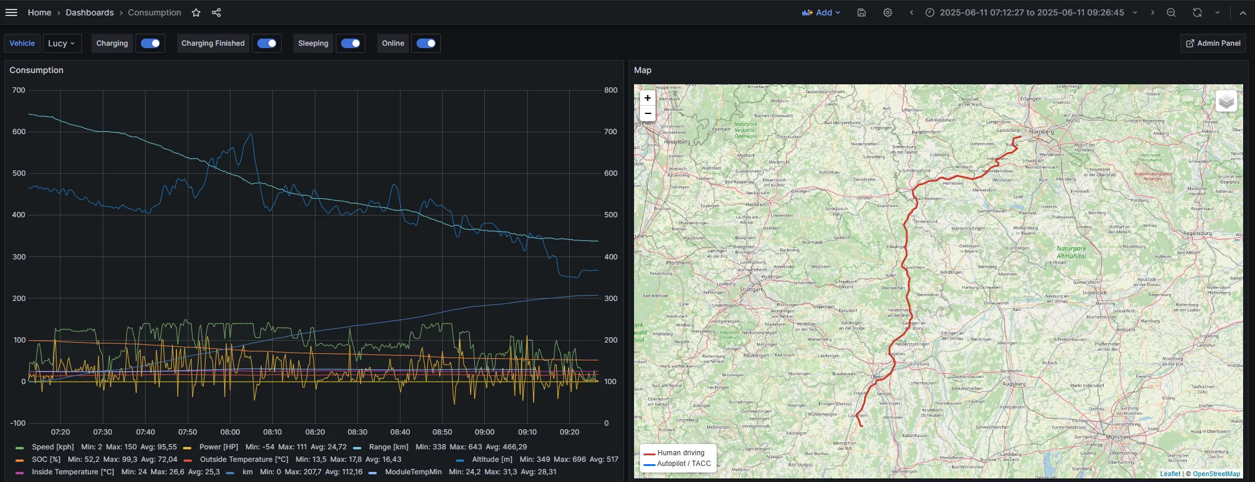Save the dashboard using the disk icon

(862, 12)
